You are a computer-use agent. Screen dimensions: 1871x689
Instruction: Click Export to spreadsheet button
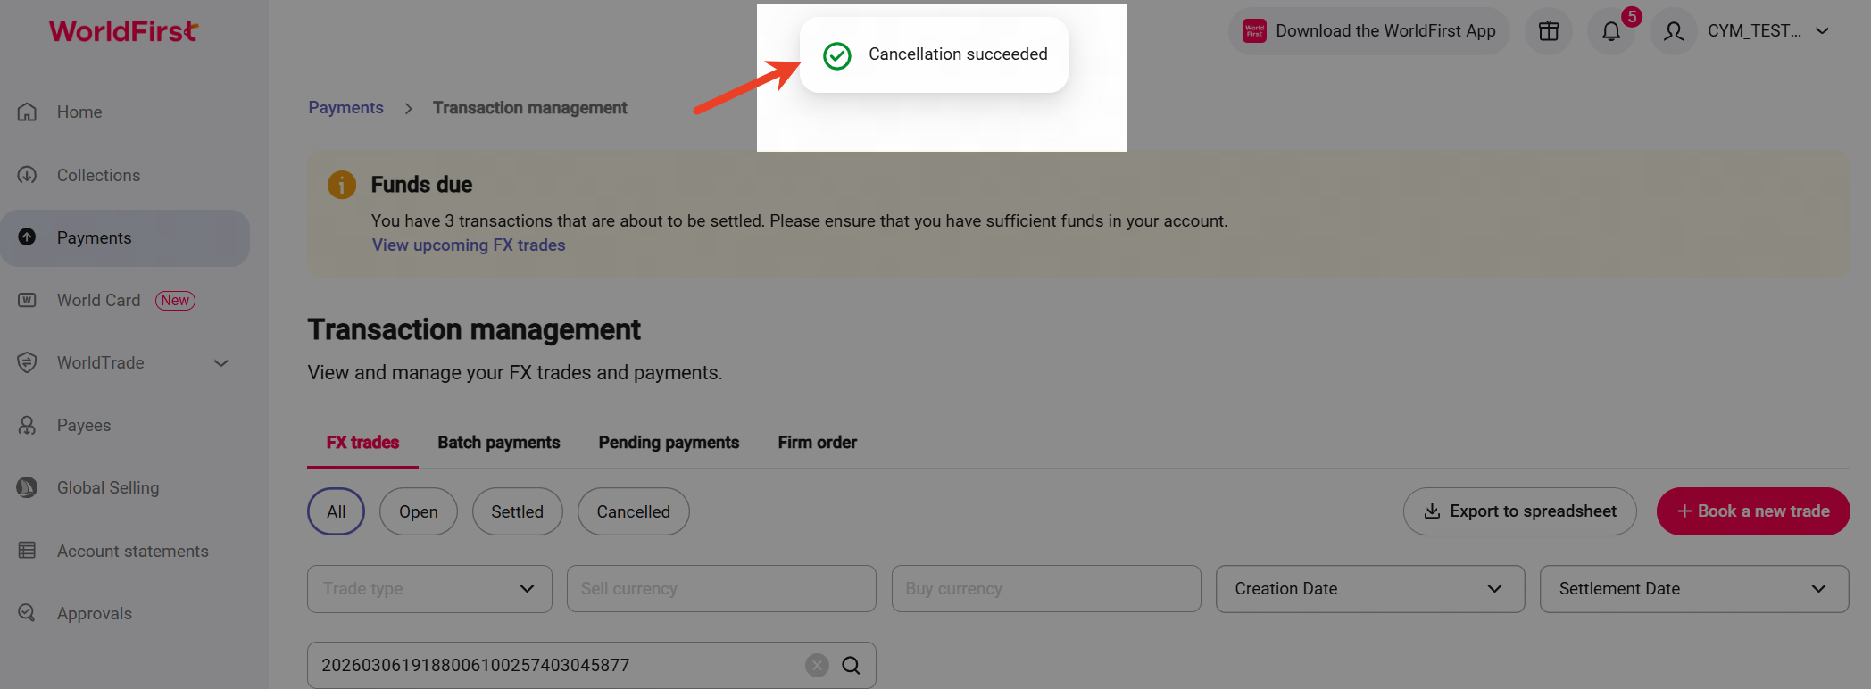(1519, 511)
